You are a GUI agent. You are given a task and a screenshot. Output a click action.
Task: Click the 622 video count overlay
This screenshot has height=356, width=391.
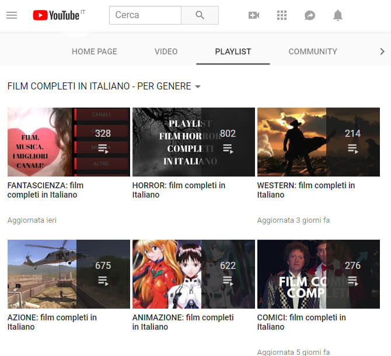tap(228, 265)
